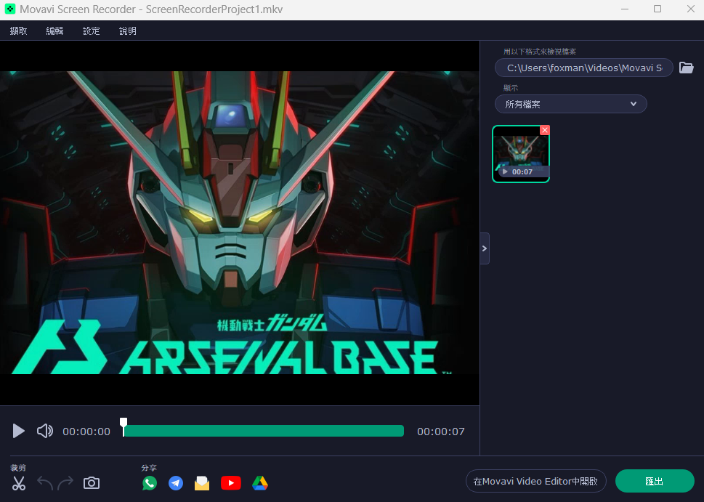Select the scissors cut tool
Screen dimensions: 704x502
[19, 483]
